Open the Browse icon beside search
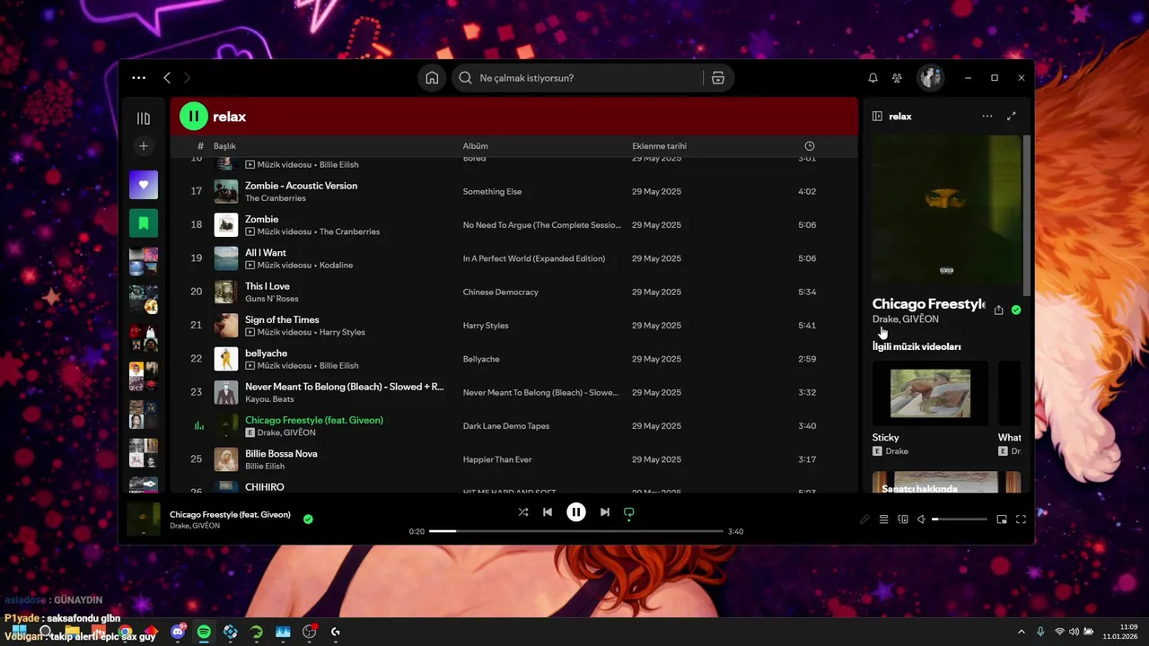Image resolution: width=1149 pixels, height=646 pixels. click(718, 78)
